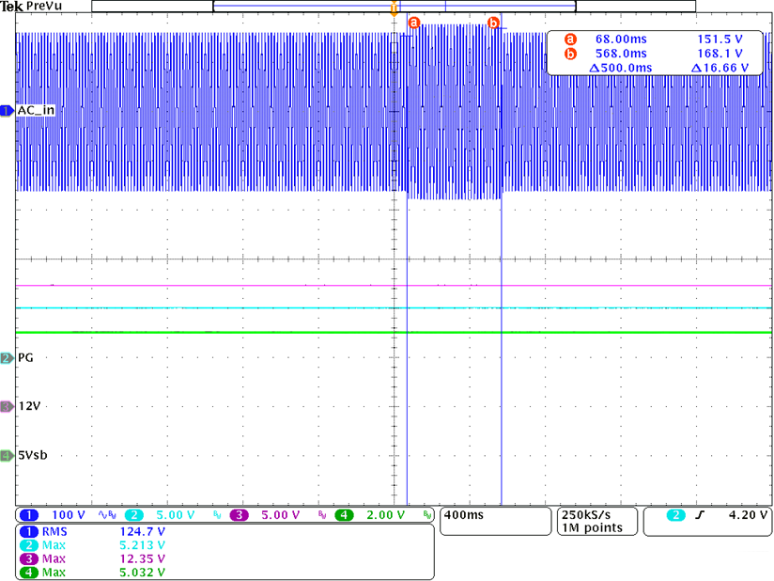Click the PreVu acquisition status

44,7
